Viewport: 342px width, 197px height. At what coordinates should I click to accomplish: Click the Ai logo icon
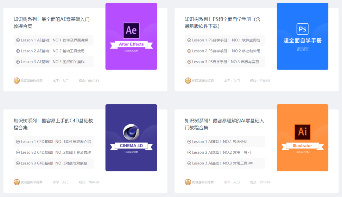[302, 132]
